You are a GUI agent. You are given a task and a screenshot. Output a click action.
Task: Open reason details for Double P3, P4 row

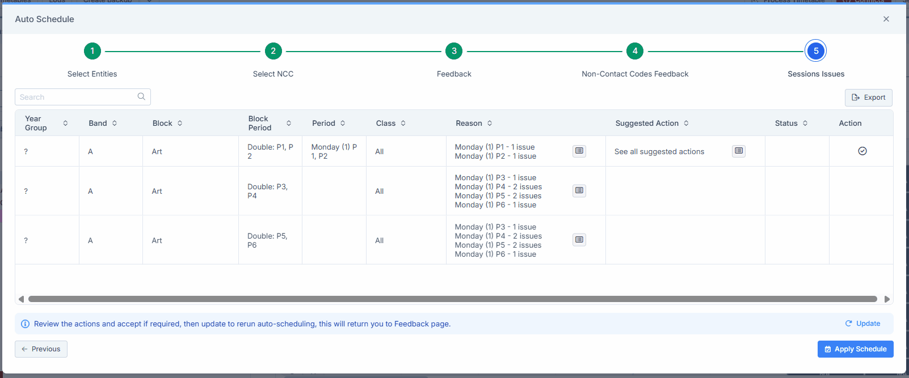tap(579, 190)
